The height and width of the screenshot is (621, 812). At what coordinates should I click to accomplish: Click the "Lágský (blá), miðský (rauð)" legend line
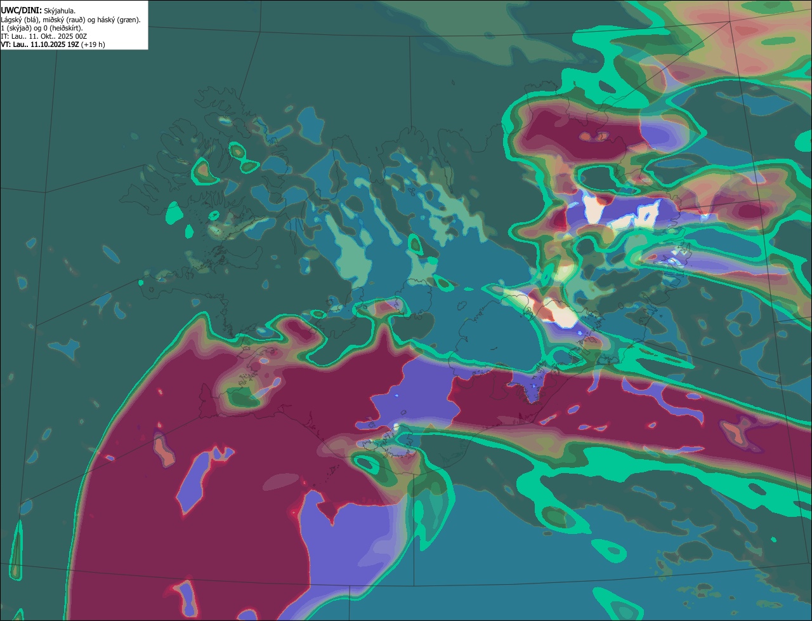pyautogui.click(x=71, y=20)
